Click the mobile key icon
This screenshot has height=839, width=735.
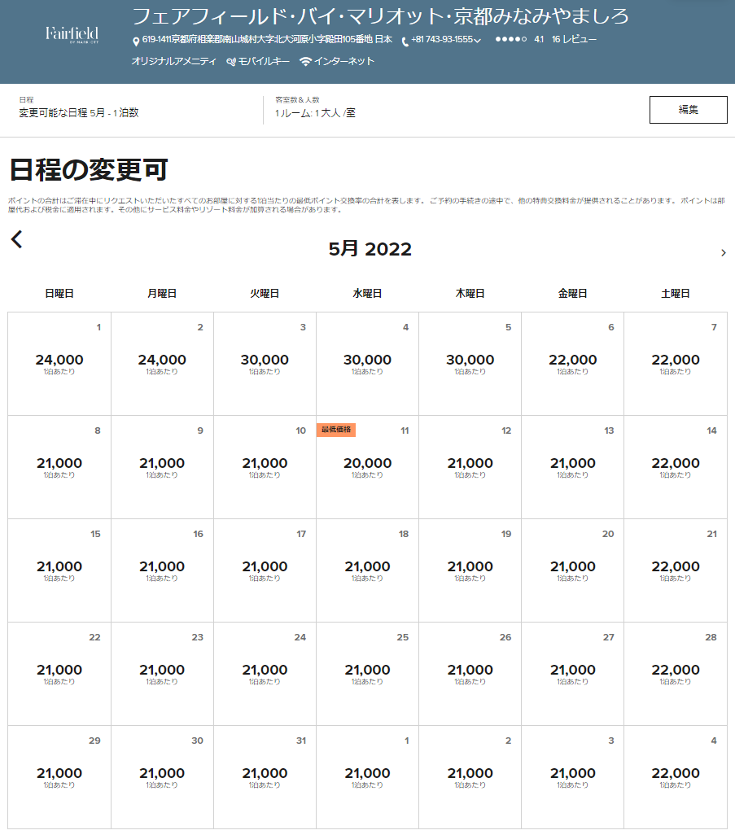tap(231, 61)
